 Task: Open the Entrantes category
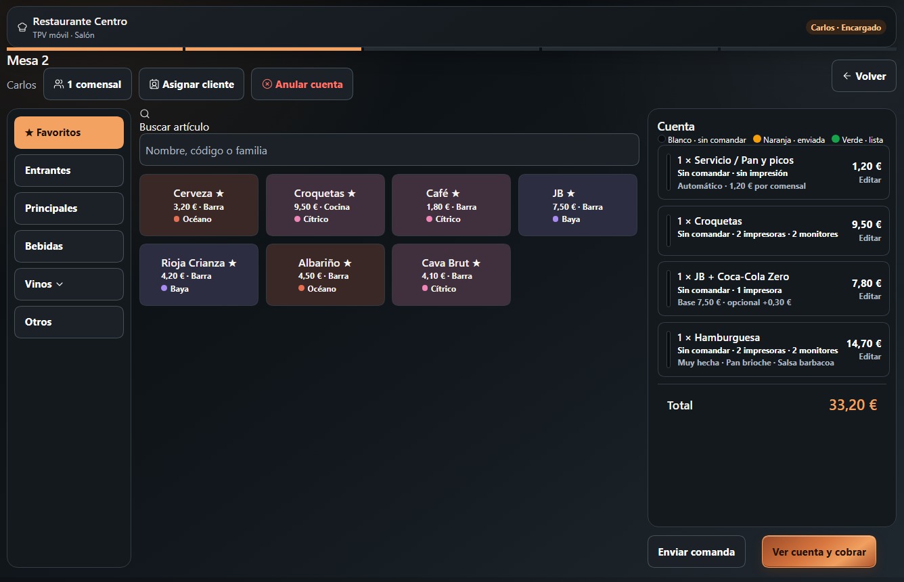pos(69,171)
